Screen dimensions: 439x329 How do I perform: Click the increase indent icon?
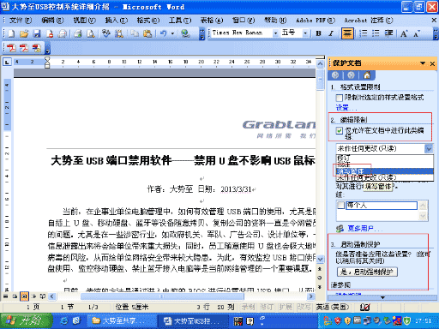tap(388, 33)
